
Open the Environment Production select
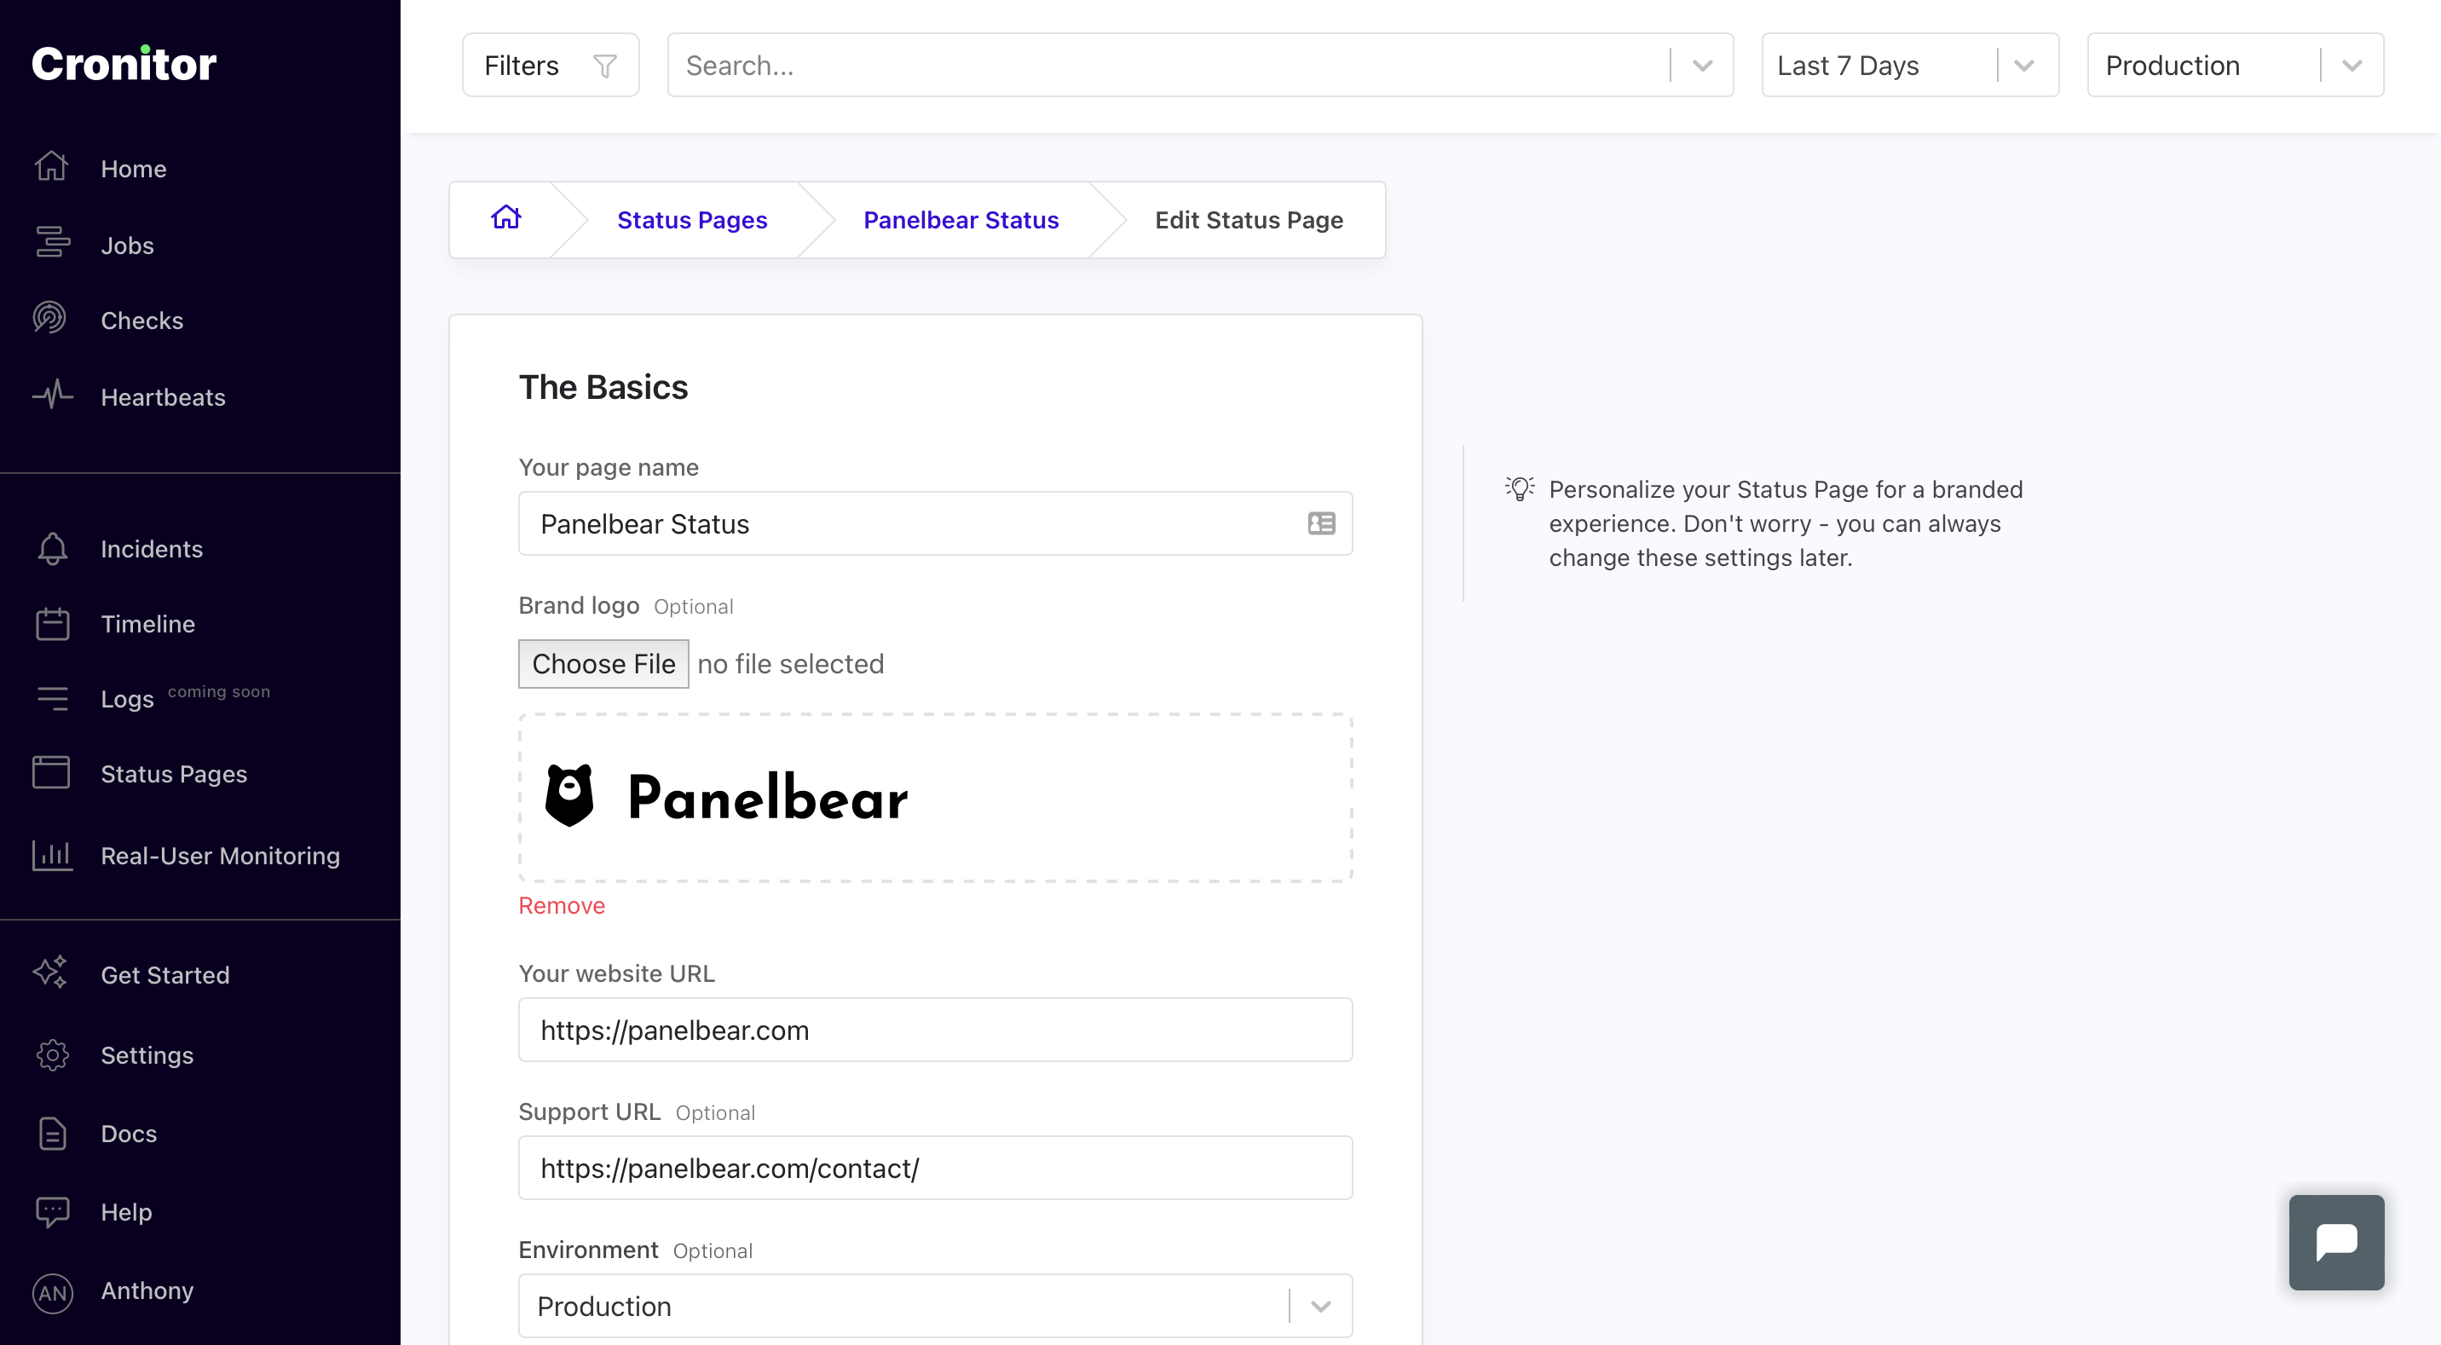pos(935,1306)
